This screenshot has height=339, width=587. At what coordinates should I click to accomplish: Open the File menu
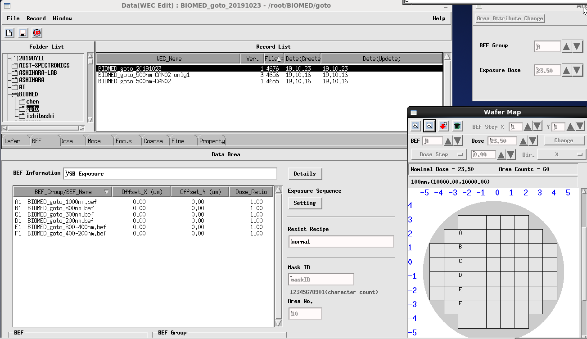[x=13, y=18]
